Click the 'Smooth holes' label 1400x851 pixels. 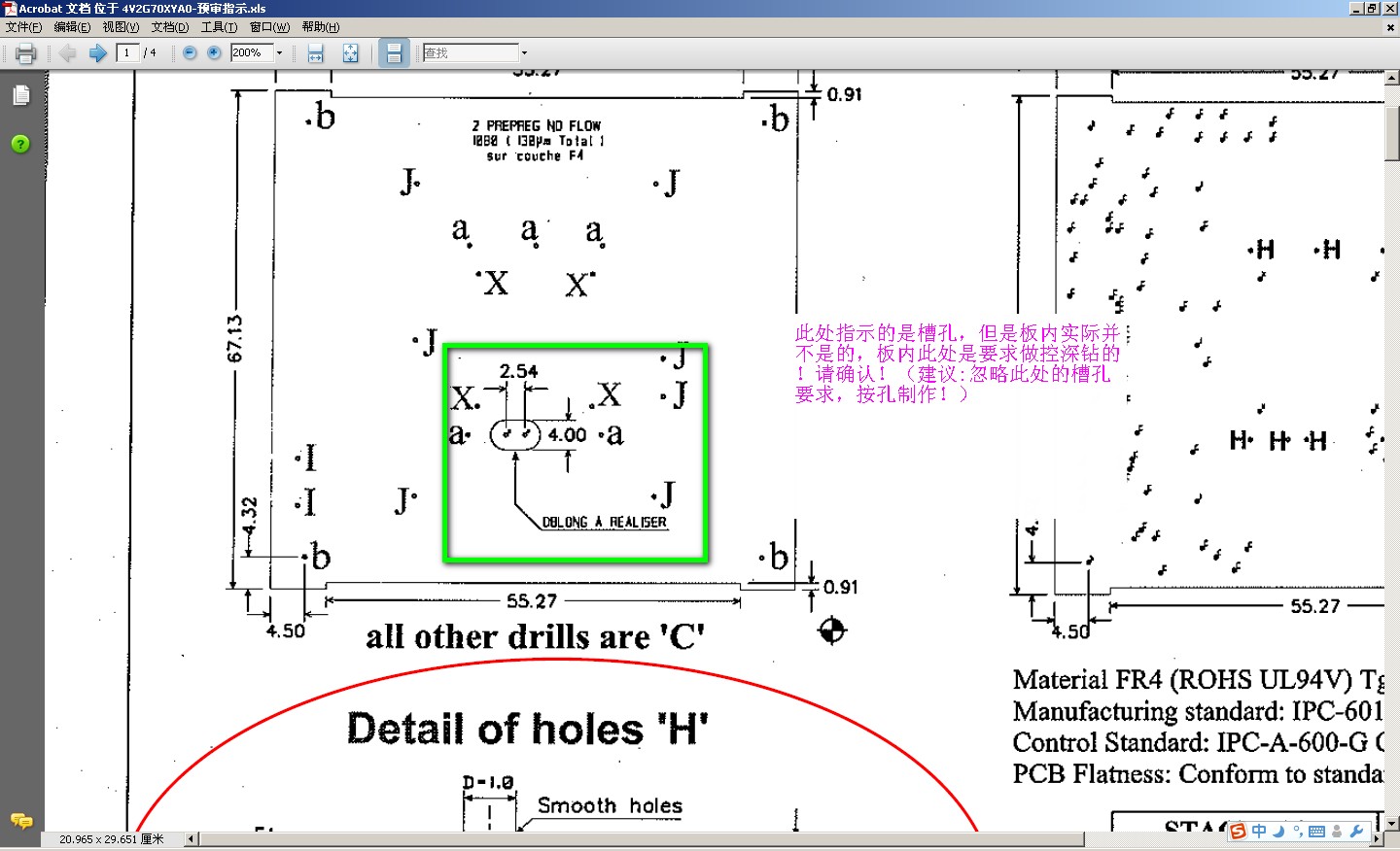coord(610,805)
